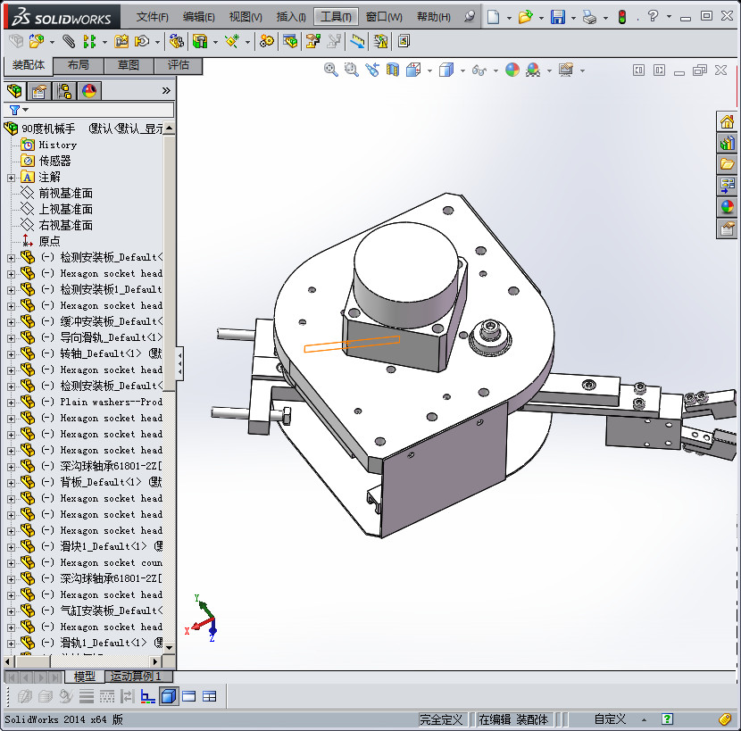Click the Instant3D icon in the assembly toolbar
This screenshot has height=731, width=741.
[x=404, y=42]
